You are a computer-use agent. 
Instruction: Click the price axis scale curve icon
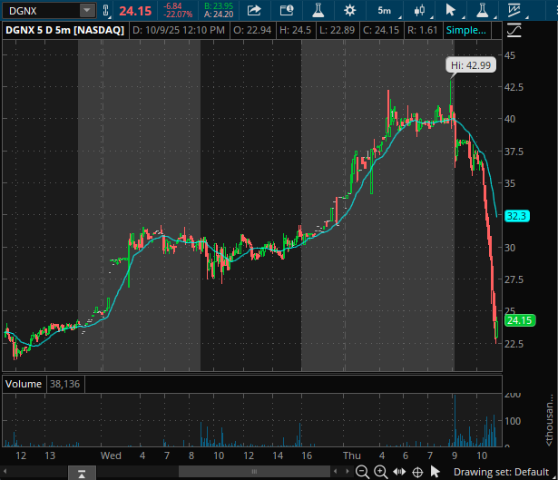click(514, 30)
